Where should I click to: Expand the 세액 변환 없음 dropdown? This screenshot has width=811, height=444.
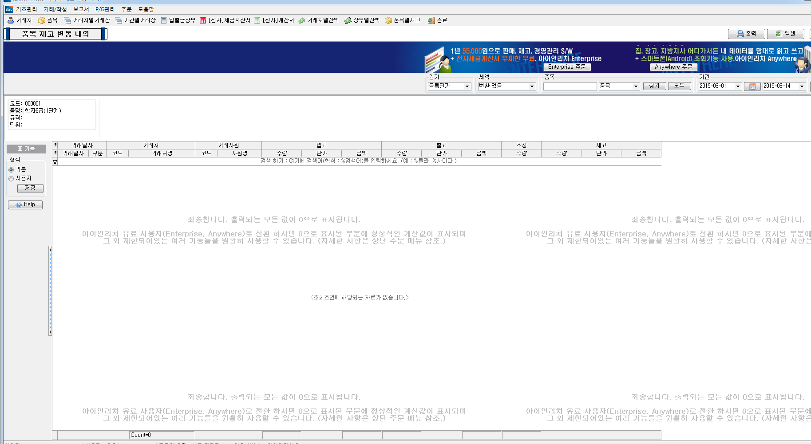tap(532, 86)
